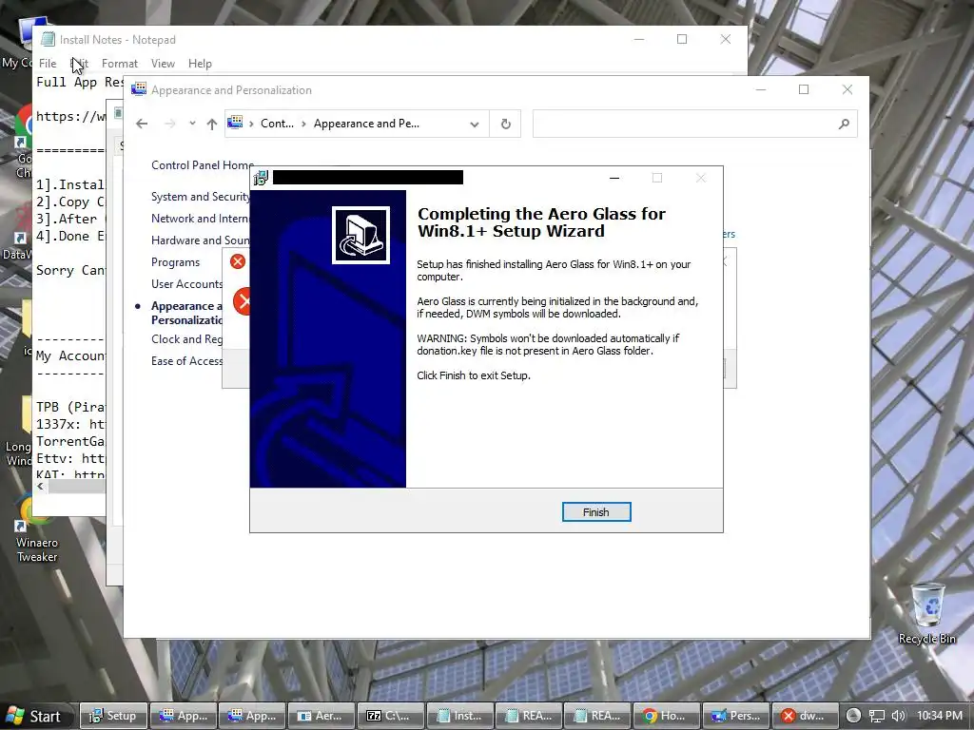
Task: Switch to Aer... taskbar button
Action: pos(321,716)
